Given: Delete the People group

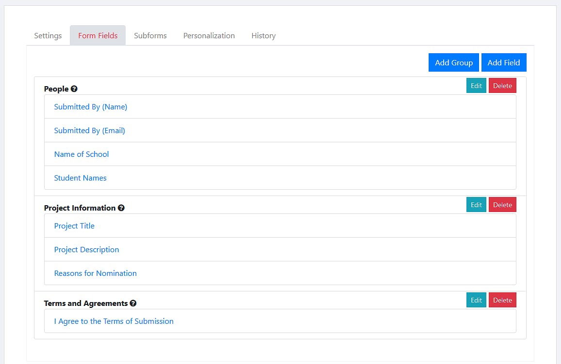Looking at the screenshot, I should tap(502, 86).
